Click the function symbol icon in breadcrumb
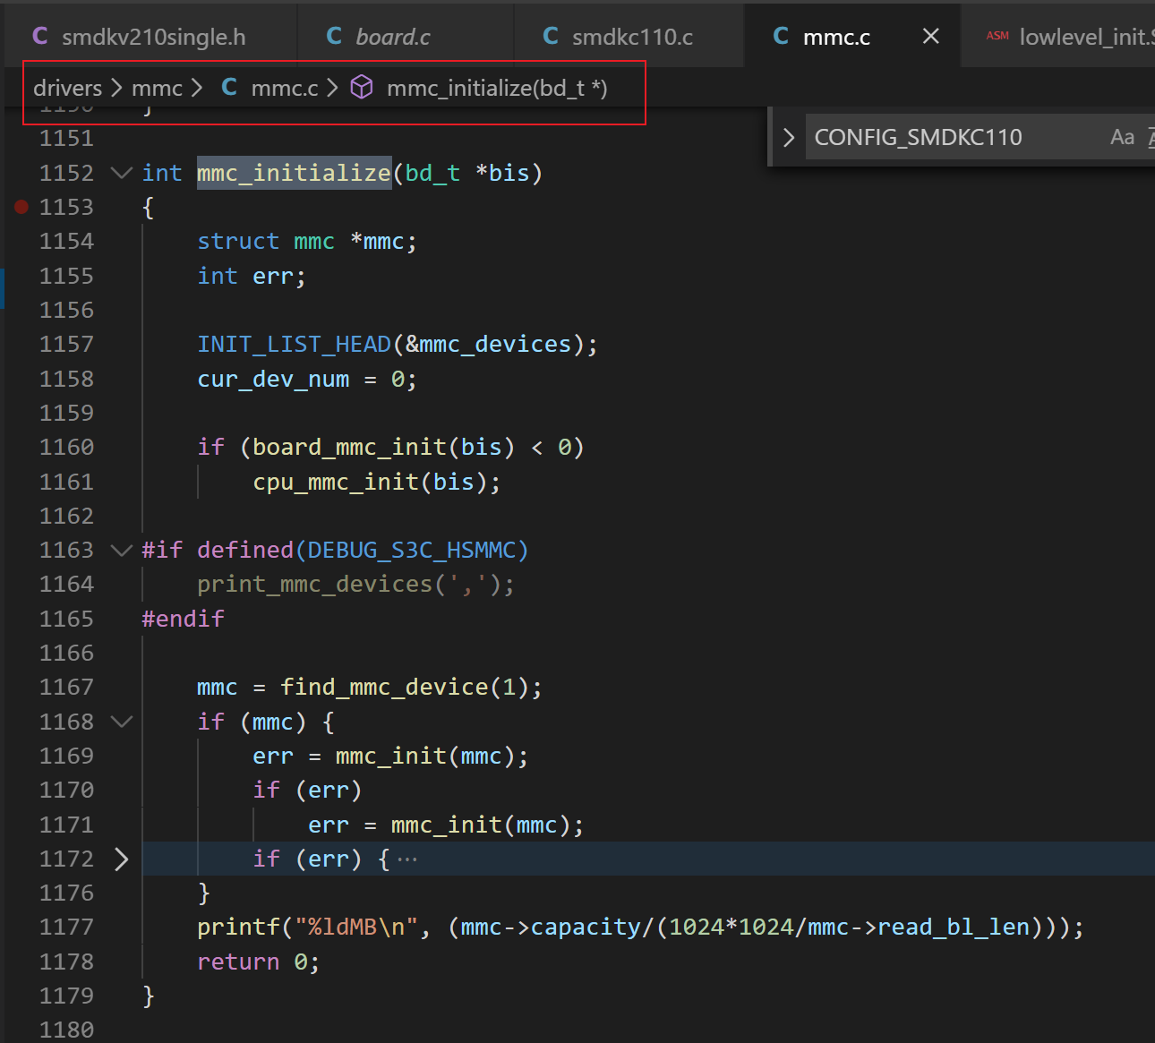This screenshot has width=1155, height=1043. click(362, 88)
